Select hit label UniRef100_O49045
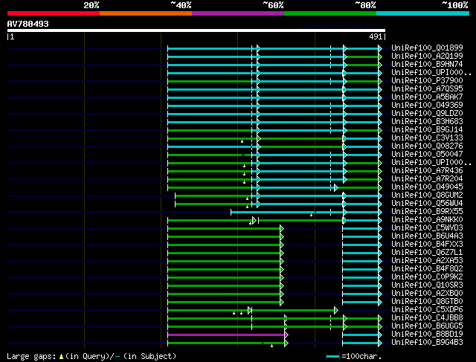 click(427, 187)
